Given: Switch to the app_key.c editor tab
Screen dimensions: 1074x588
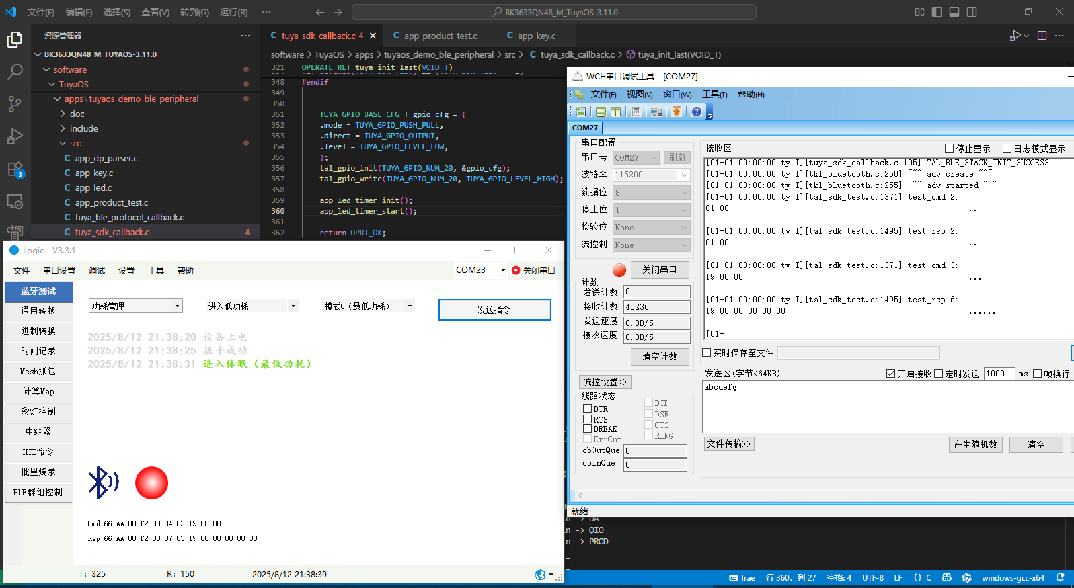Looking at the screenshot, I should [536, 36].
